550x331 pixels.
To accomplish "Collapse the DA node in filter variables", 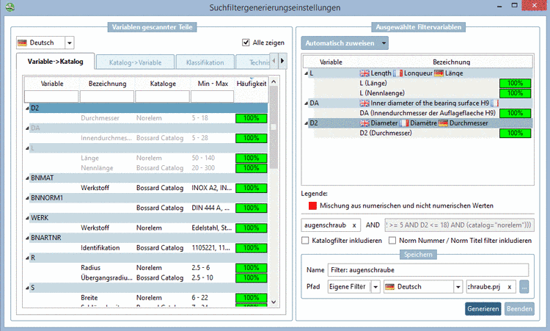I will [306, 103].
